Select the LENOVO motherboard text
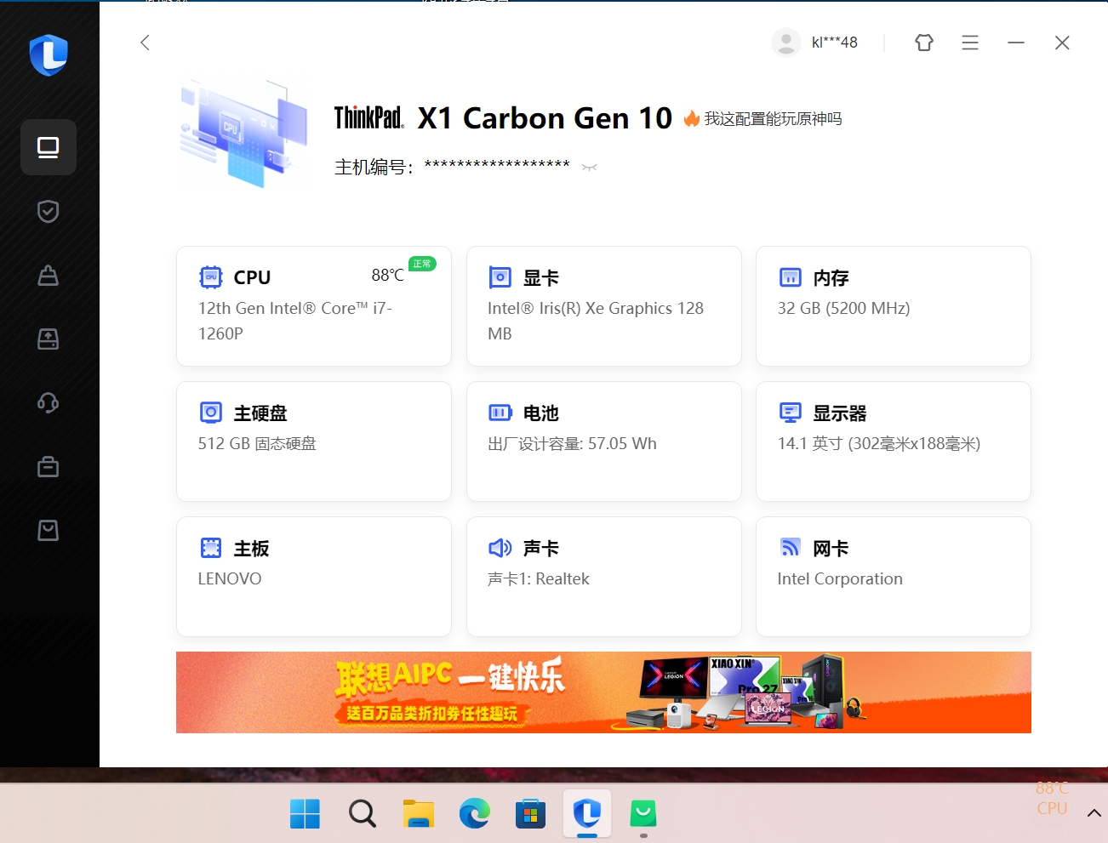1108x843 pixels. (x=230, y=578)
